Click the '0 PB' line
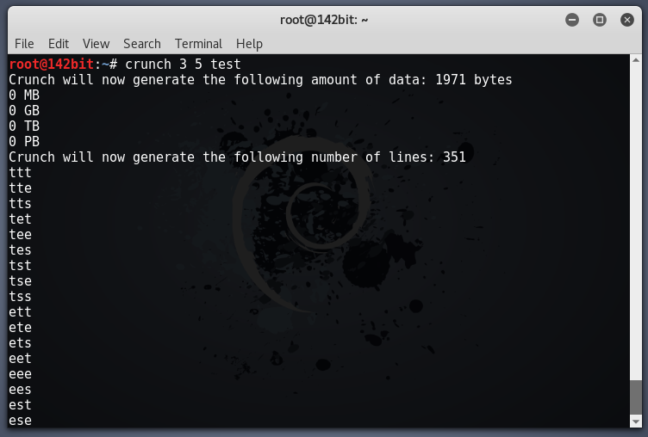Viewport: 648px width, 437px height. tap(24, 142)
